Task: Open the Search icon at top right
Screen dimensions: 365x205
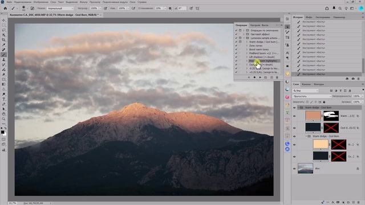Action: [x=340, y=8]
